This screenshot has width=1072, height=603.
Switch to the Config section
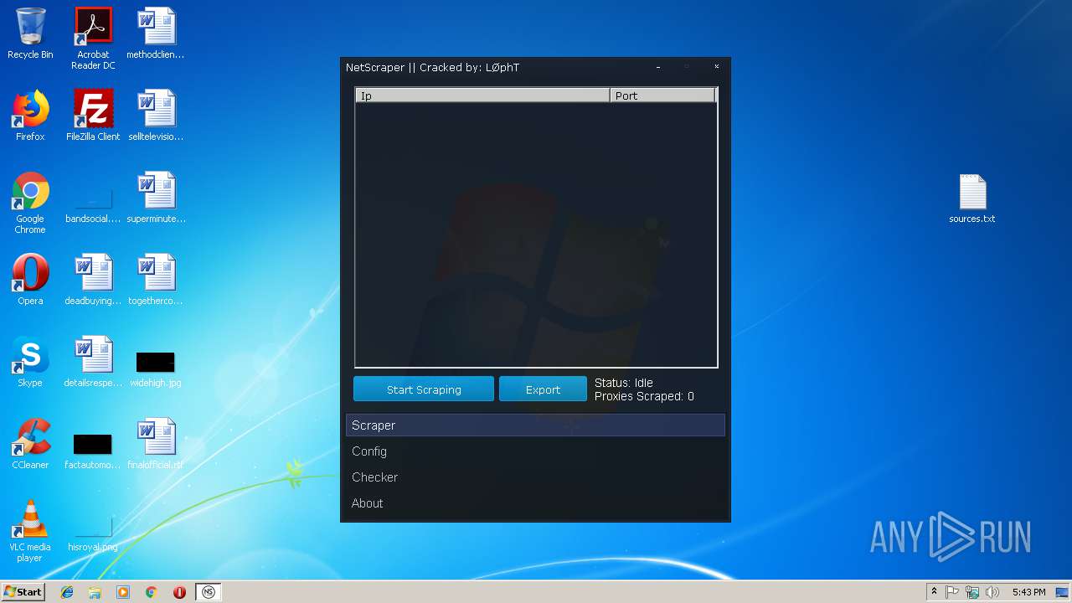(535, 451)
